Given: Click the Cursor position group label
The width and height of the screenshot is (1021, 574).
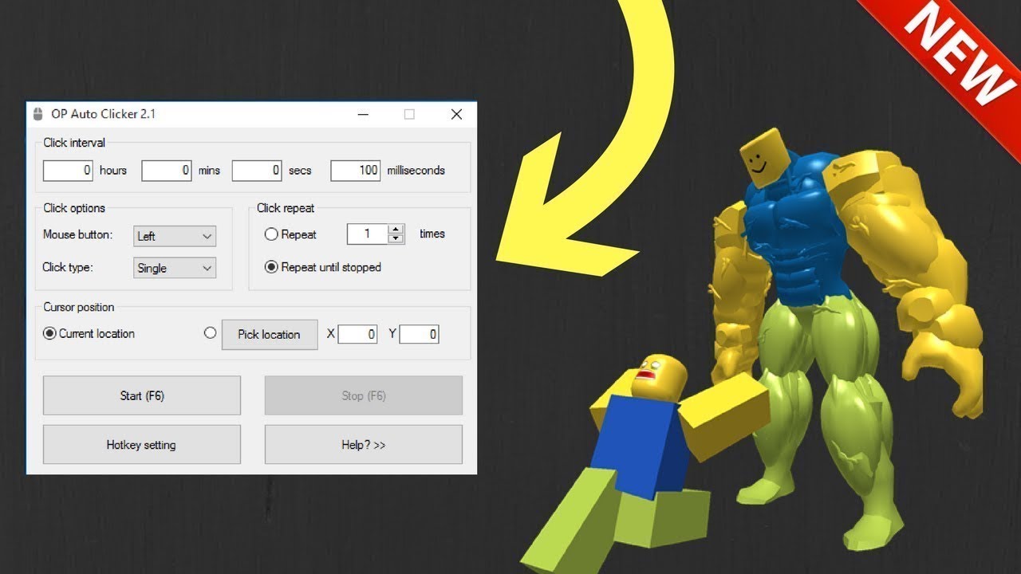Looking at the screenshot, I should click(79, 307).
